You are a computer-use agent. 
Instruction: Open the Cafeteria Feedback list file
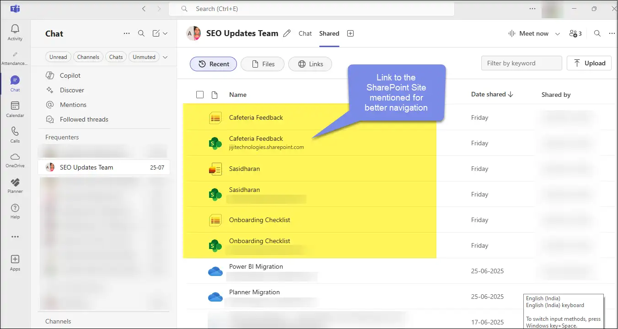click(256, 117)
